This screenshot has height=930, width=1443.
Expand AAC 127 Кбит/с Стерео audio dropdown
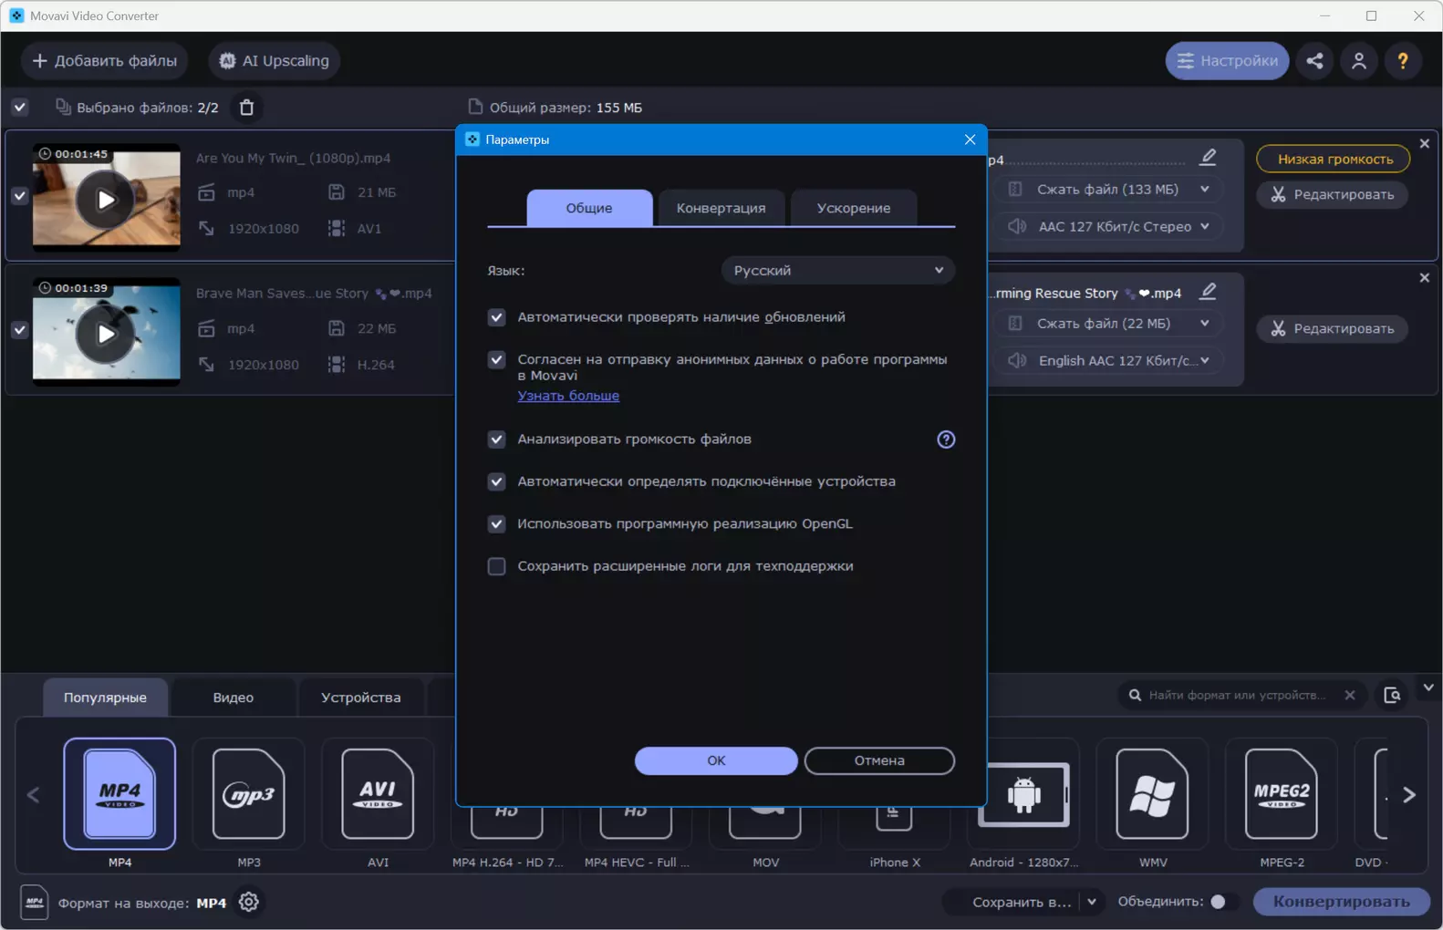(x=1110, y=226)
